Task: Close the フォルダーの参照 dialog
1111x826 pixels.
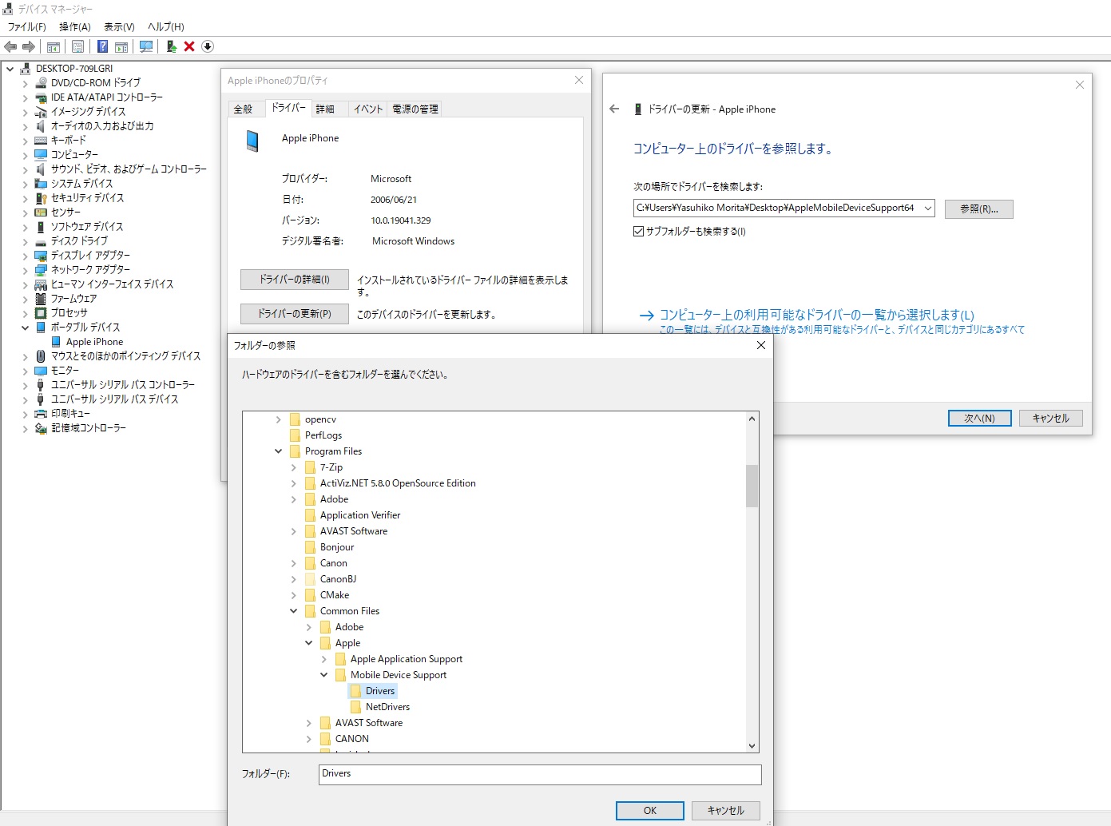Action: (x=760, y=345)
